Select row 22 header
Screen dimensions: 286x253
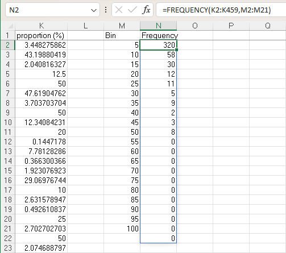pyautogui.click(x=7, y=238)
